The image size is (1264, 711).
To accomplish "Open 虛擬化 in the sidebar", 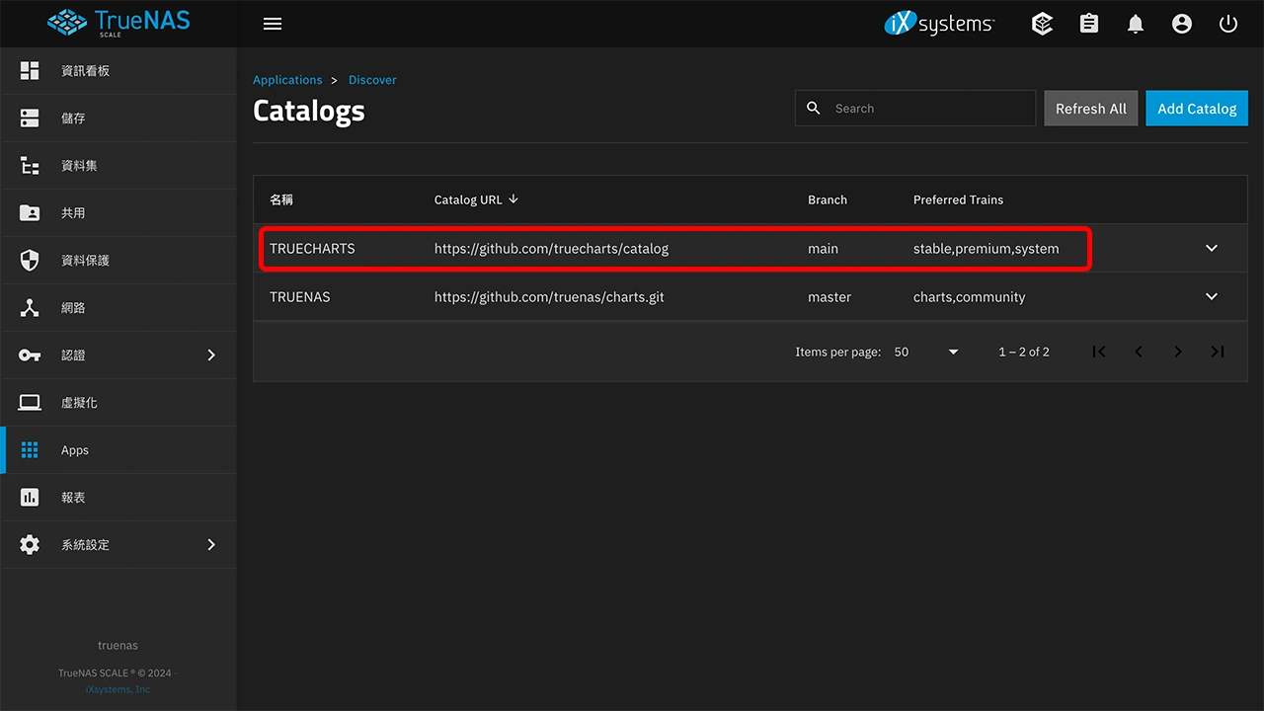I will point(79,403).
